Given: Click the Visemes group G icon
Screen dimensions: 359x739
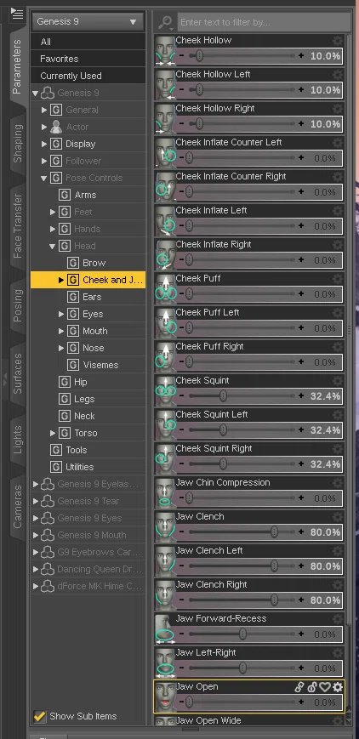Looking at the screenshot, I should pyautogui.click(x=73, y=365).
